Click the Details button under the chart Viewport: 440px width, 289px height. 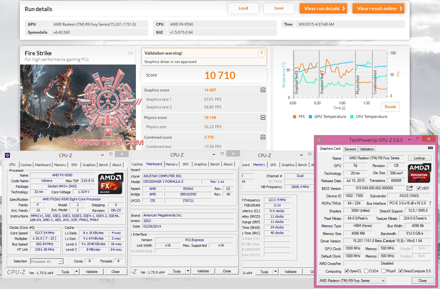390,107
